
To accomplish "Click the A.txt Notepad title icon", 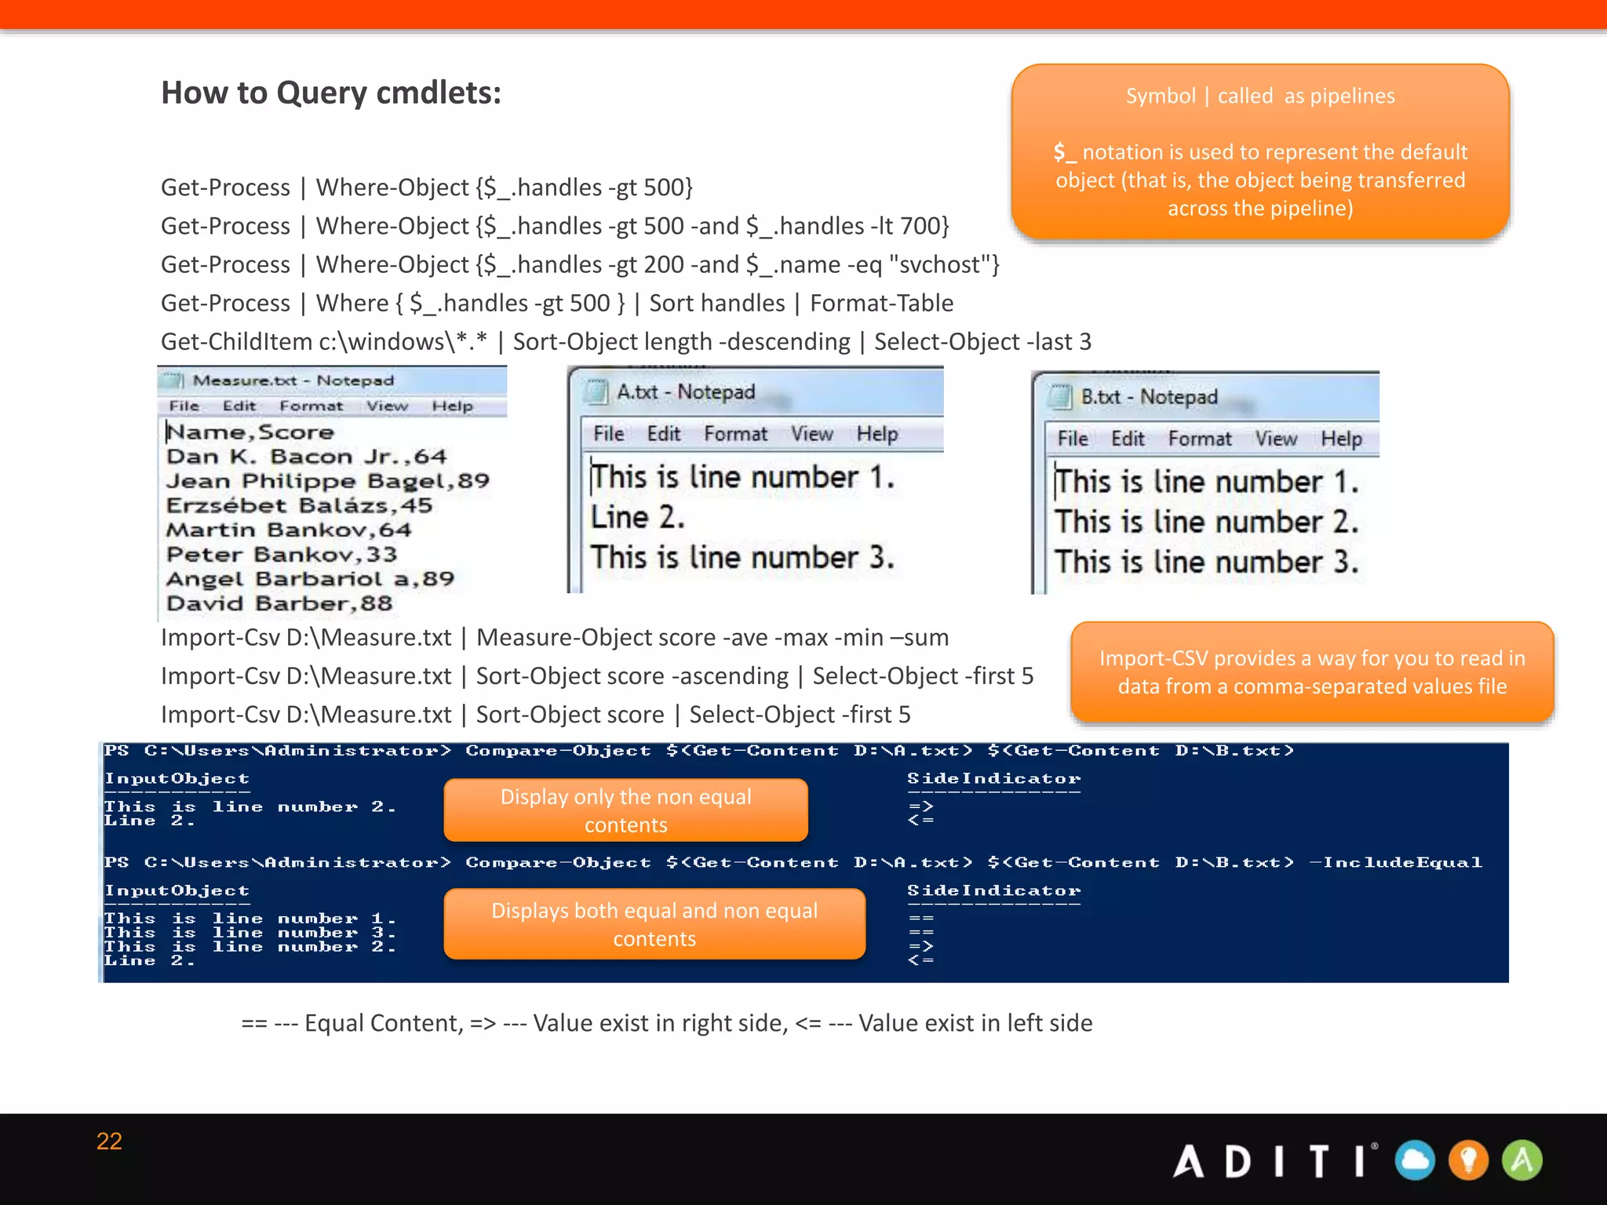I will [x=597, y=391].
